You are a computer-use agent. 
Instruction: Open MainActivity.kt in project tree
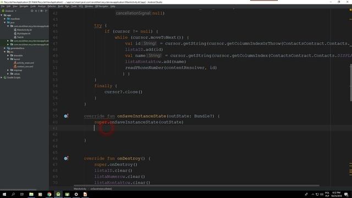[23, 30]
